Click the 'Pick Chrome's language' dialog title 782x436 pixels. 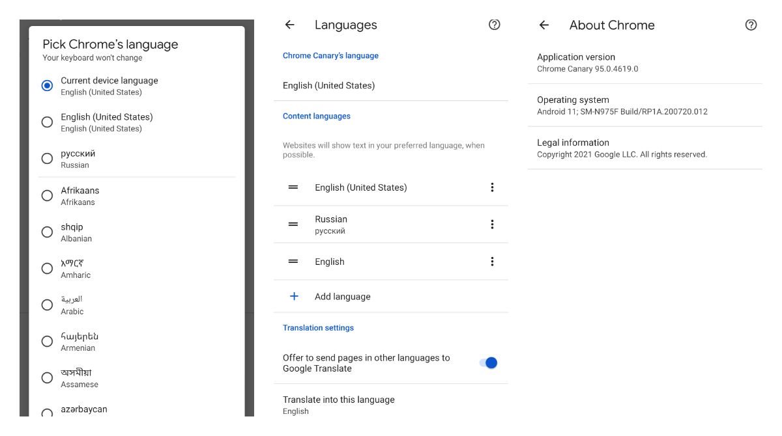pyautogui.click(x=110, y=44)
